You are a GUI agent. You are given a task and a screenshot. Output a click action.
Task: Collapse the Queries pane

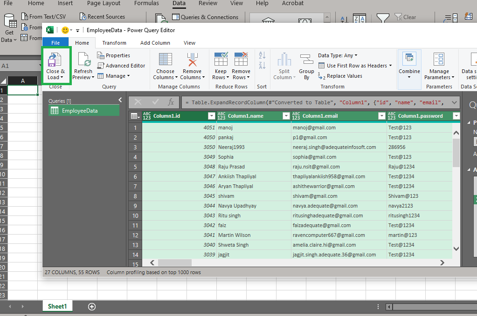point(120,100)
